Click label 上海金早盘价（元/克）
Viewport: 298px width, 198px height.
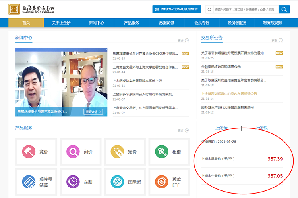pyautogui.click(x=218, y=159)
